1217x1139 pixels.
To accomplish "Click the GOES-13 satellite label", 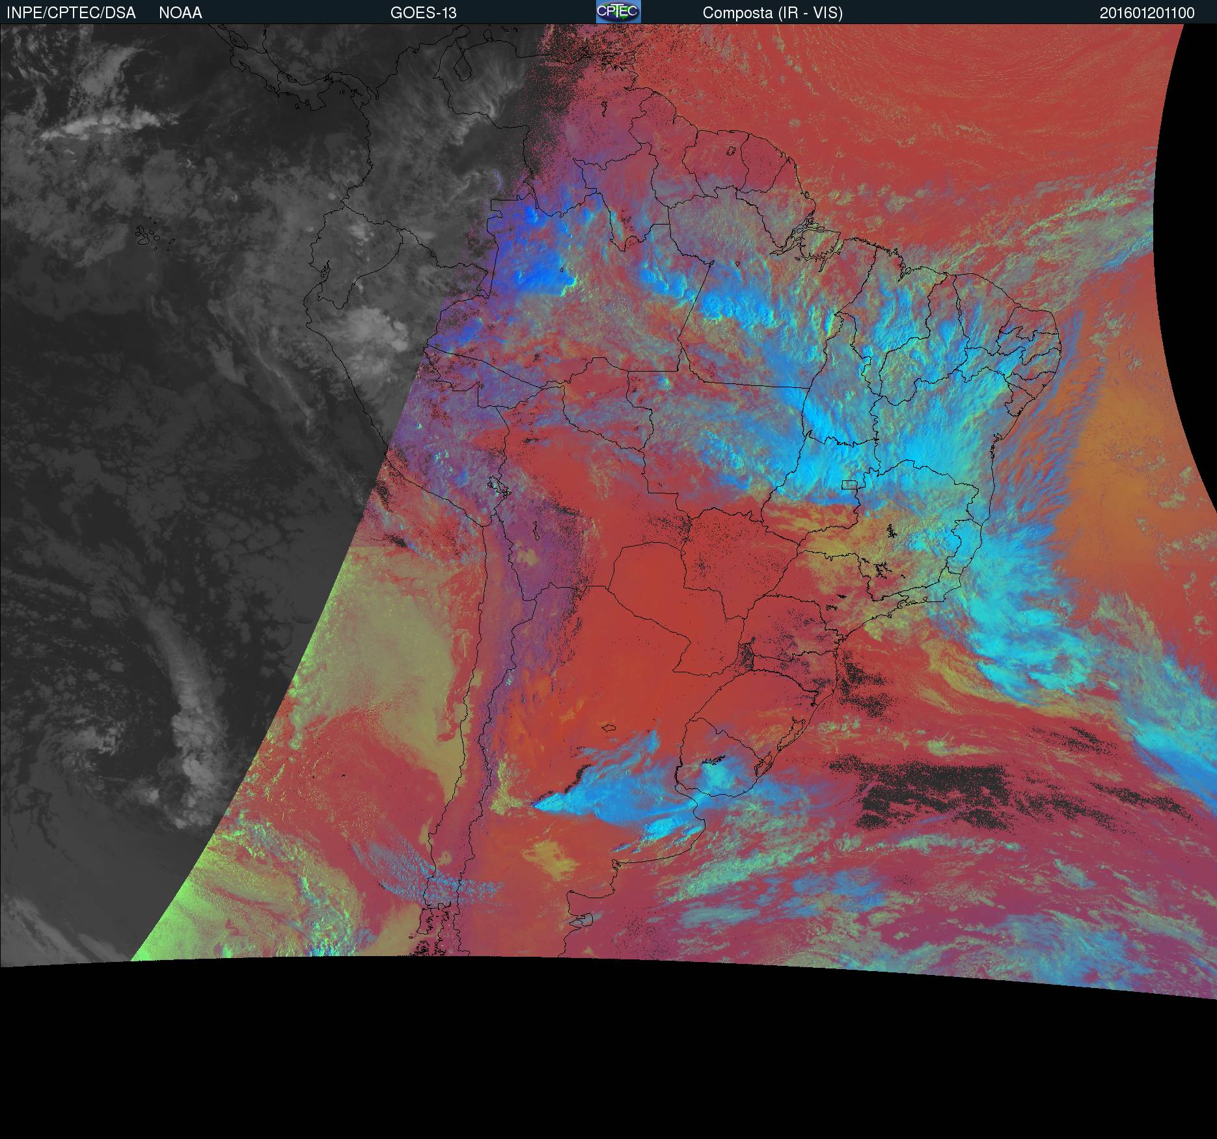I will (423, 13).
